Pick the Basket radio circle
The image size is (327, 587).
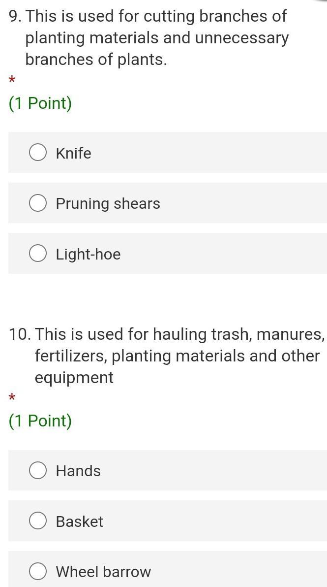(38, 521)
